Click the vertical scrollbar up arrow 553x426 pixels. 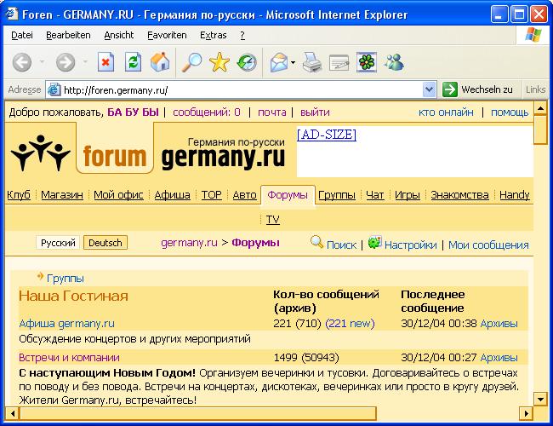pyautogui.click(x=540, y=108)
